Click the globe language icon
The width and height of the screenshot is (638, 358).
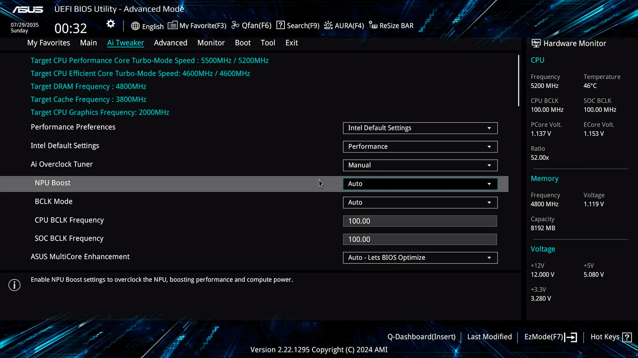(135, 26)
